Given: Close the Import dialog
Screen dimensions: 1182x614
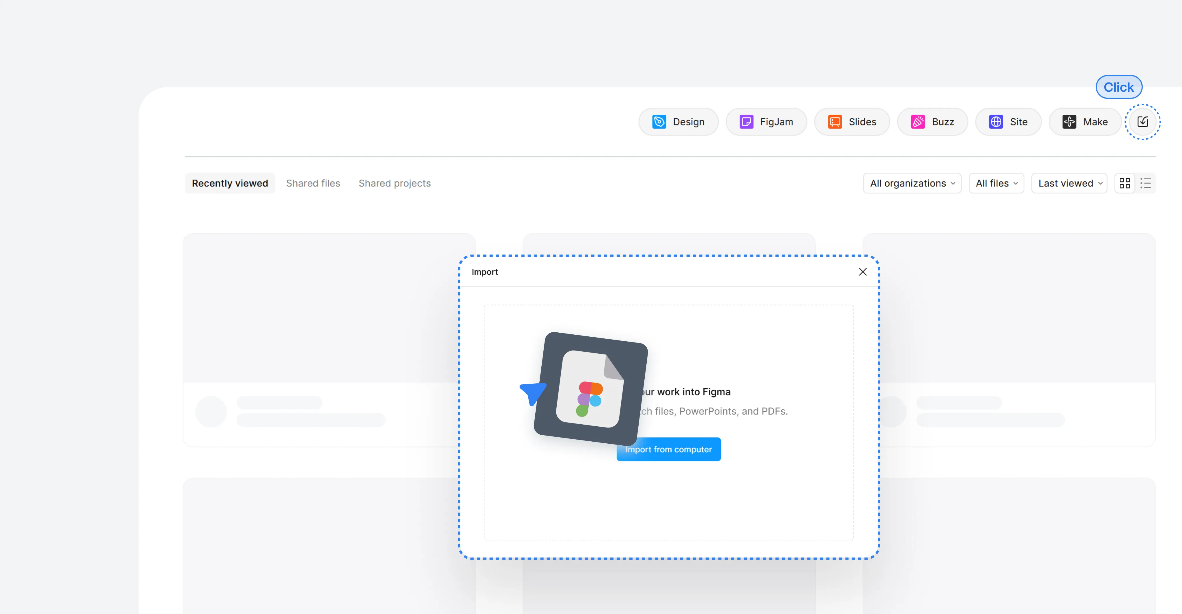Looking at the screenshot, I should [x=863, y=272].
